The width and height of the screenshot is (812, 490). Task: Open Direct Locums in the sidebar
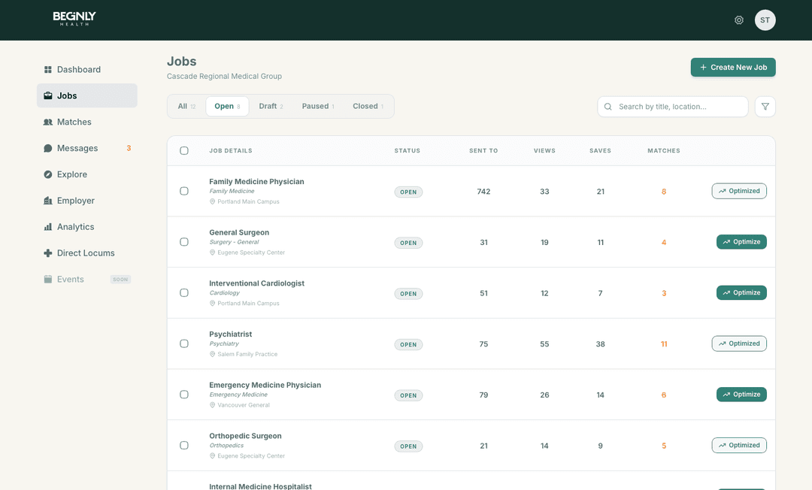tap(85, 253)
